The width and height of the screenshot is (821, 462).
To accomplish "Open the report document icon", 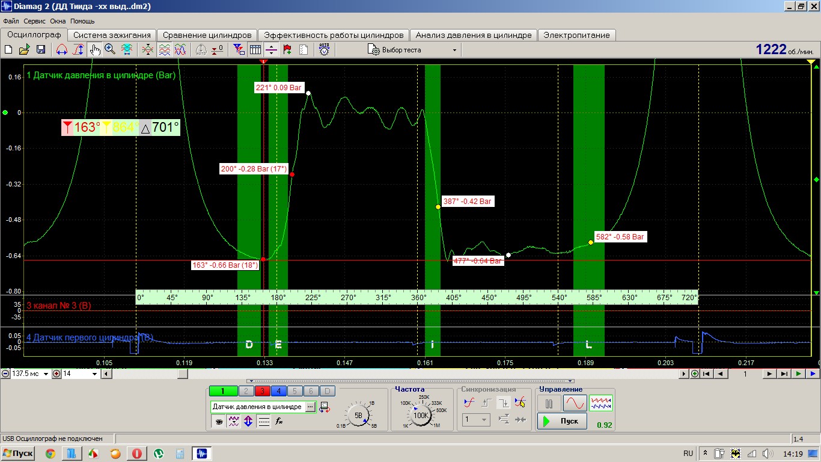I will click(x=304, y=50).
